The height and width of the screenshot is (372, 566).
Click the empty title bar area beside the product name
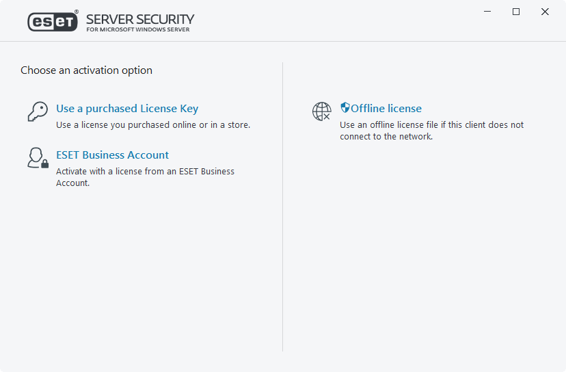328,21
